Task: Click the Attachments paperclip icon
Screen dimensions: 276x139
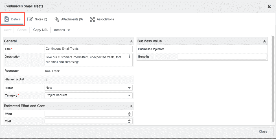Action: (x=57, y=19)
